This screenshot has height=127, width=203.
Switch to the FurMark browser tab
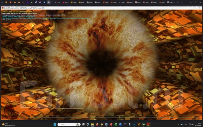click(106, 2)
